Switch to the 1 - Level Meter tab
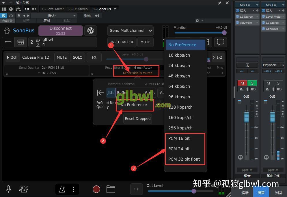287x197 pixels. point(53,9)
